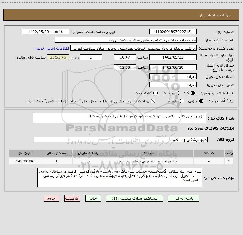Click the توضیحات خریدار text area

pos(120,178)
